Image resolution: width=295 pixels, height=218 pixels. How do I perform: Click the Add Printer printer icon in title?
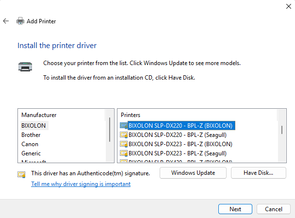tap(20, 21)
